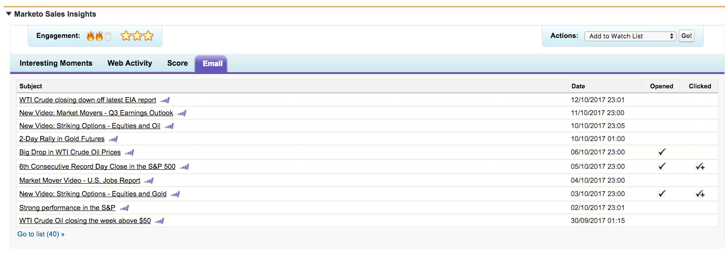Click the Actions: label

point(564,36)
